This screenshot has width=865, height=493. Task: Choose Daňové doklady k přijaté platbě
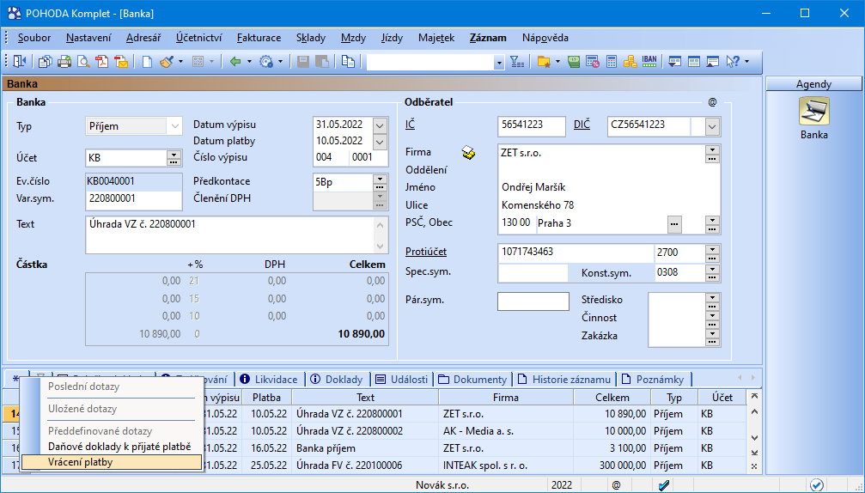pyautogui.click(x=119, y=447)
